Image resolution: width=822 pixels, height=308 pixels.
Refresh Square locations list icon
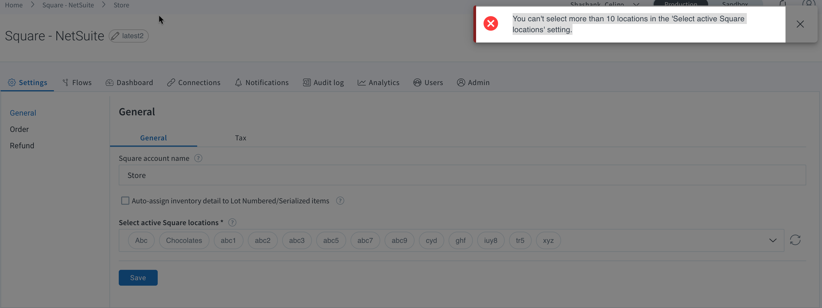tap(795, 240)
